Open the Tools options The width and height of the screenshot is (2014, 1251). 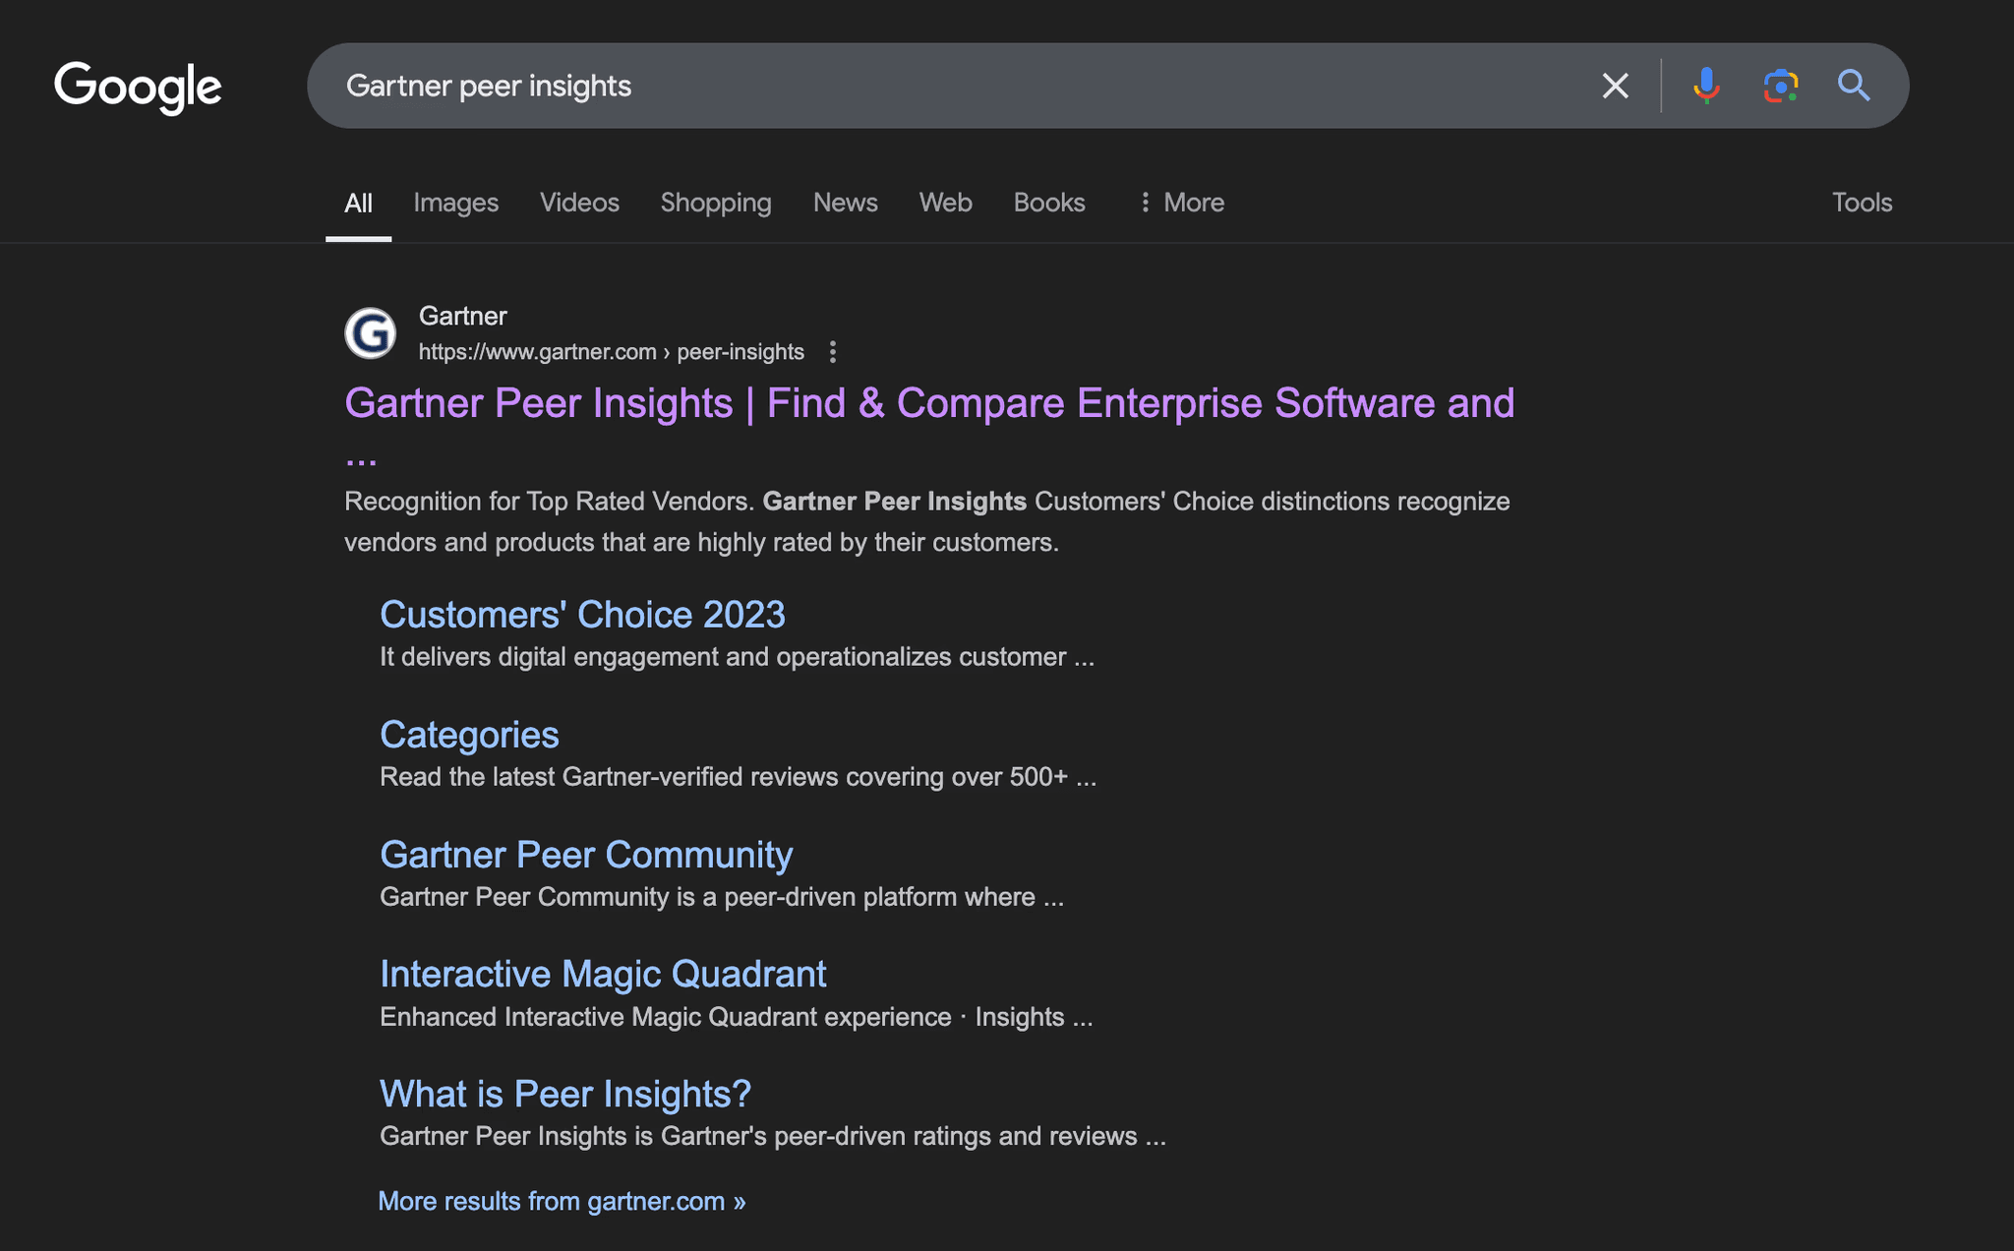coord(1861,203)
